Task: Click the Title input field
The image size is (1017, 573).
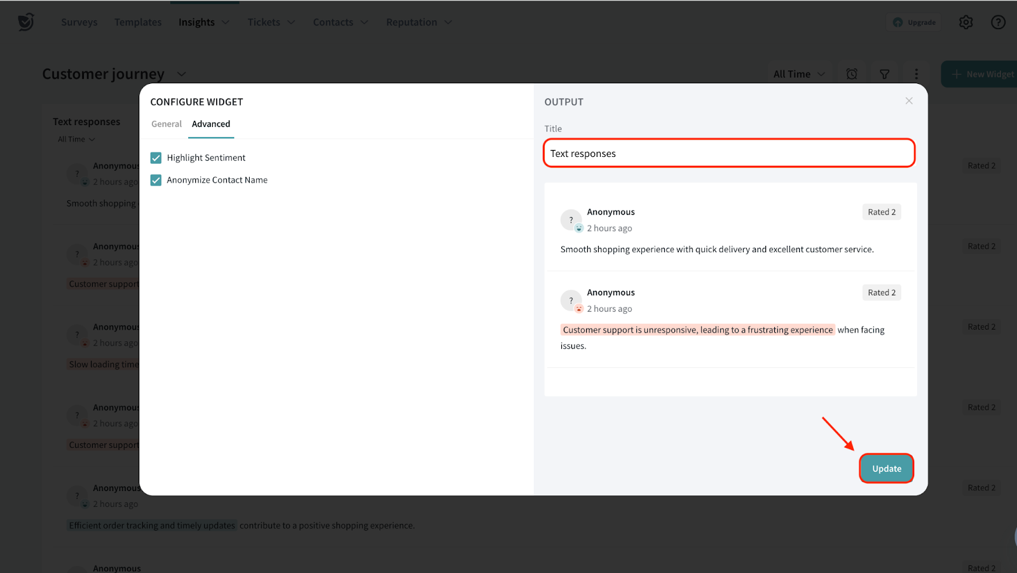Action: click(x=728, y=154)
